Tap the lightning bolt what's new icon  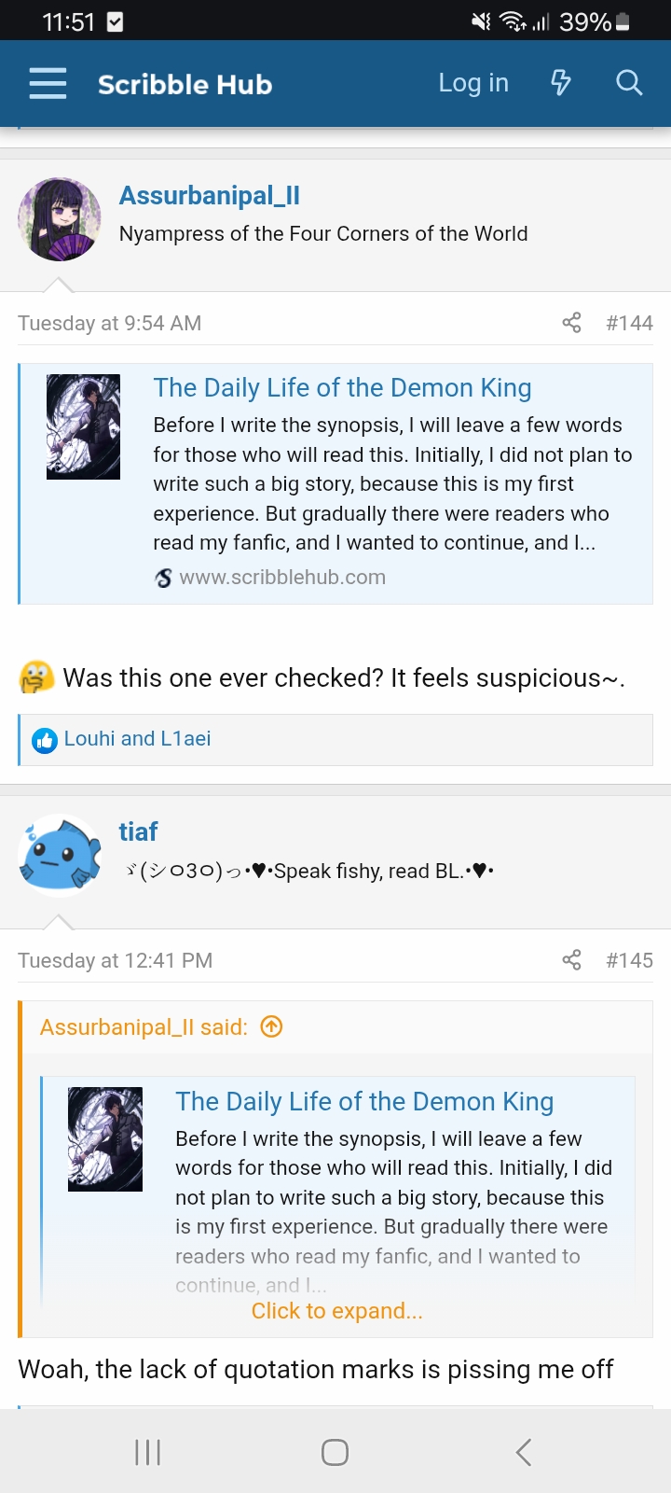(561, 84)
